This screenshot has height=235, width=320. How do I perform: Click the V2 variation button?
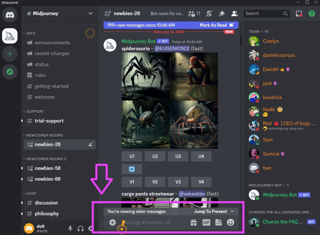[x=155, y=182]
